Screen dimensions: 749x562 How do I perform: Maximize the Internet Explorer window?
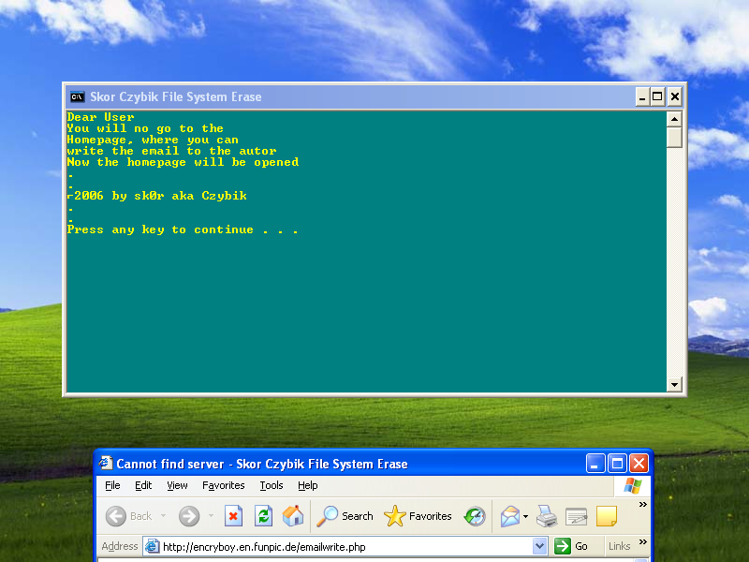pos(617,463)
